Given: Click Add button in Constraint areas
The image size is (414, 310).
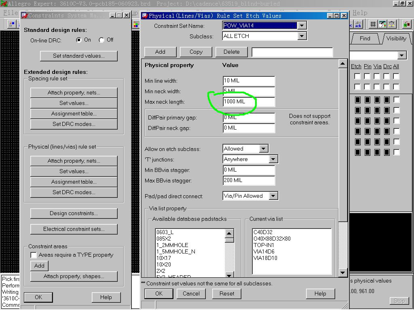Looking at the screenshot, I should pyautogui.click(x=39, y=266).
